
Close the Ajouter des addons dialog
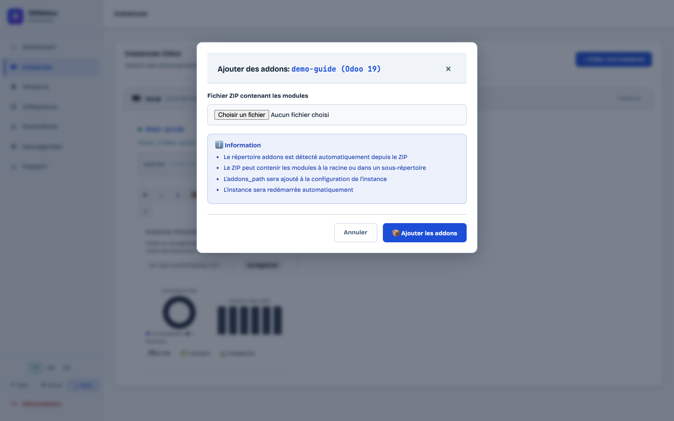point(448,69)
